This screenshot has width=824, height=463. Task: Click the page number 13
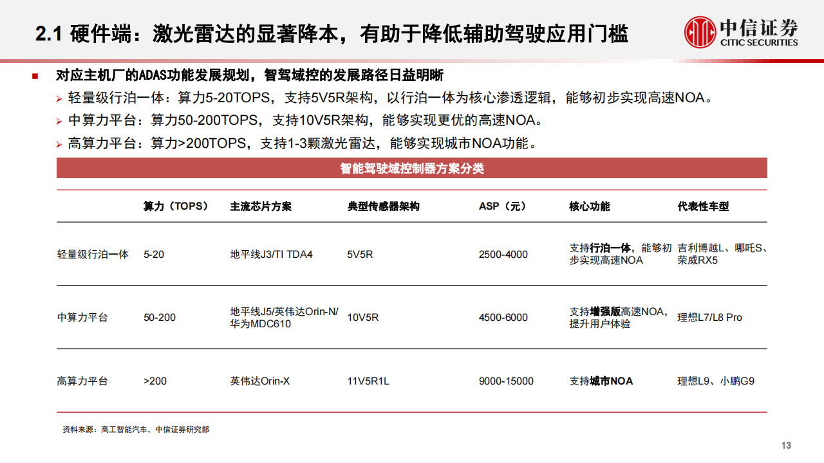pos(786,446)
